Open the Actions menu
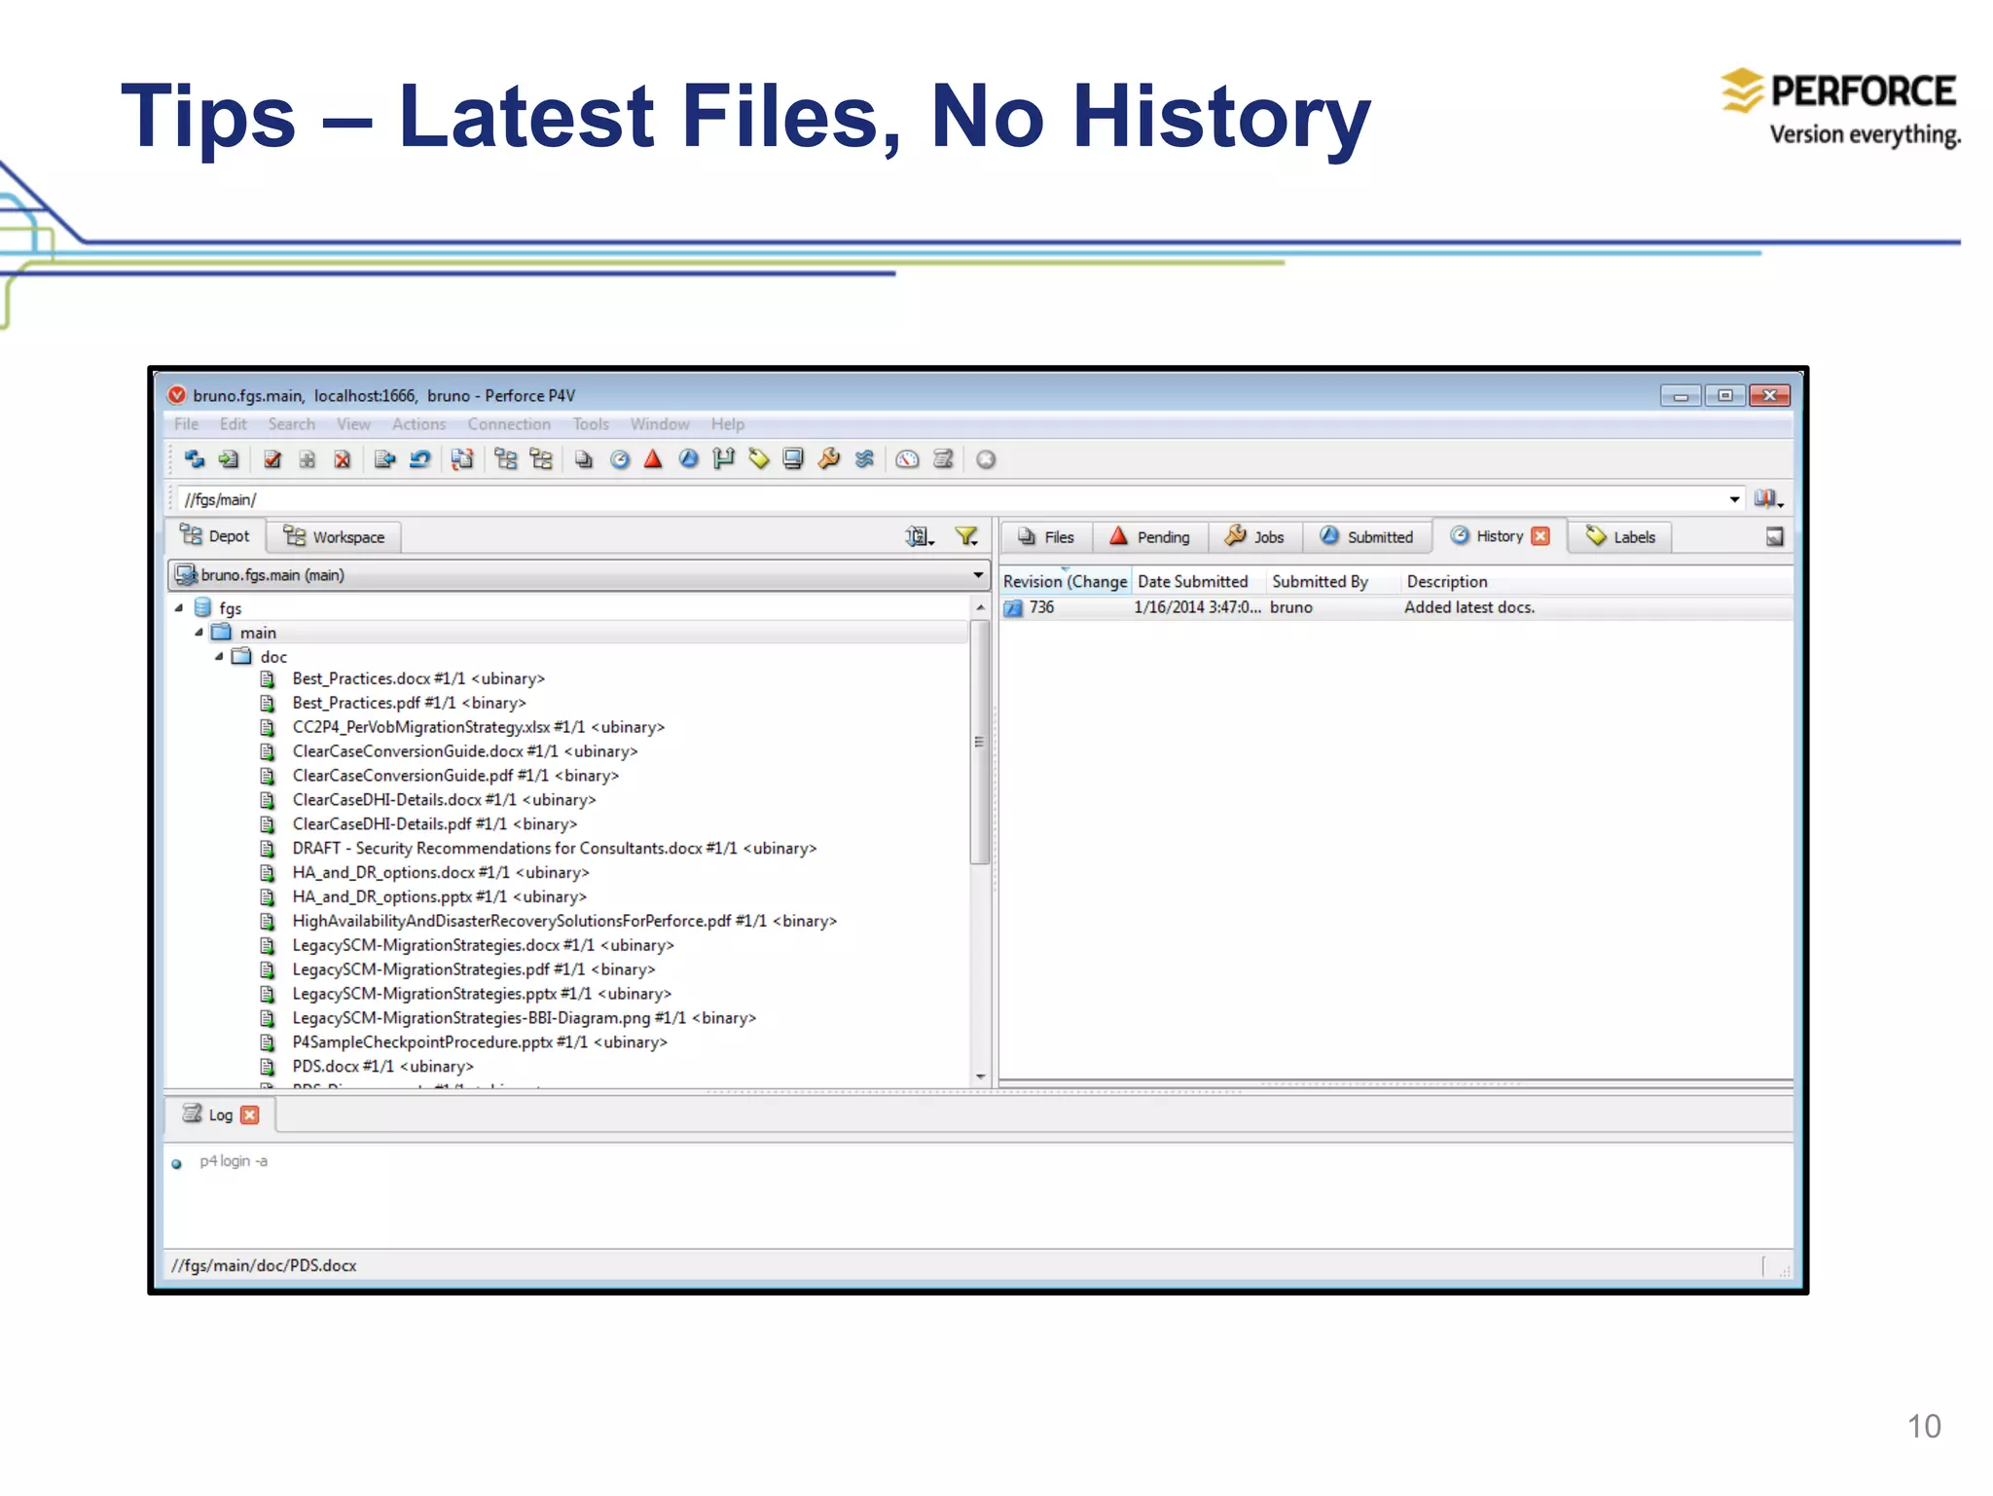Image resolution: width=1993 pixels, height=1496 pixels. pyautogui.click(x=418, y=424)
